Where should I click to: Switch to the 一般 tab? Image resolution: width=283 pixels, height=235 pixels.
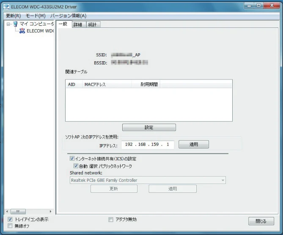[63, 24]
